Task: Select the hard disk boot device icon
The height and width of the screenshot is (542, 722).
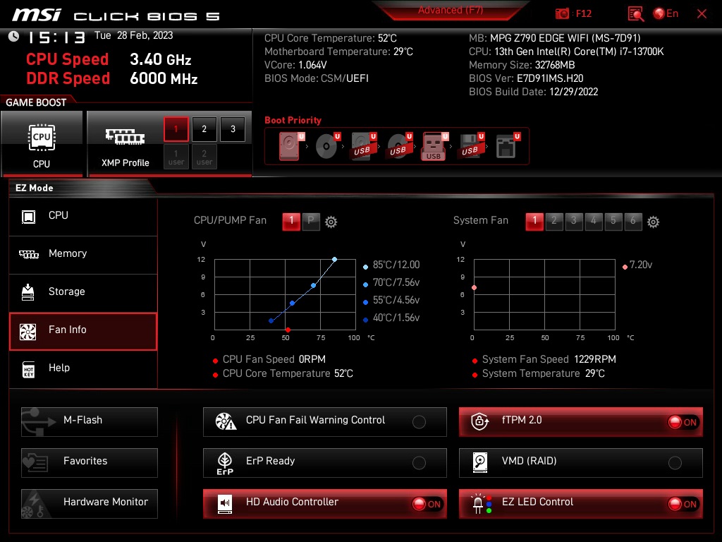Action: (x=291, y=146)
